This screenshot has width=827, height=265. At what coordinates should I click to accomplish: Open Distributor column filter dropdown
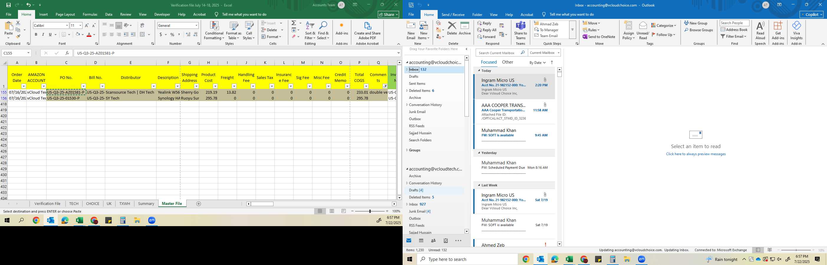pyautogui.click(x=154, y=86)
